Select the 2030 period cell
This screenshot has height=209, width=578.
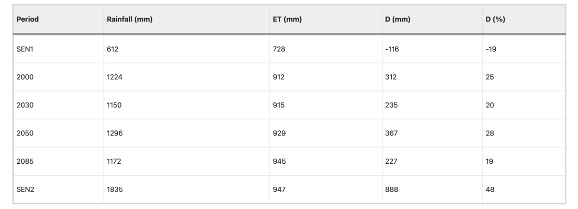click(25, 105)
